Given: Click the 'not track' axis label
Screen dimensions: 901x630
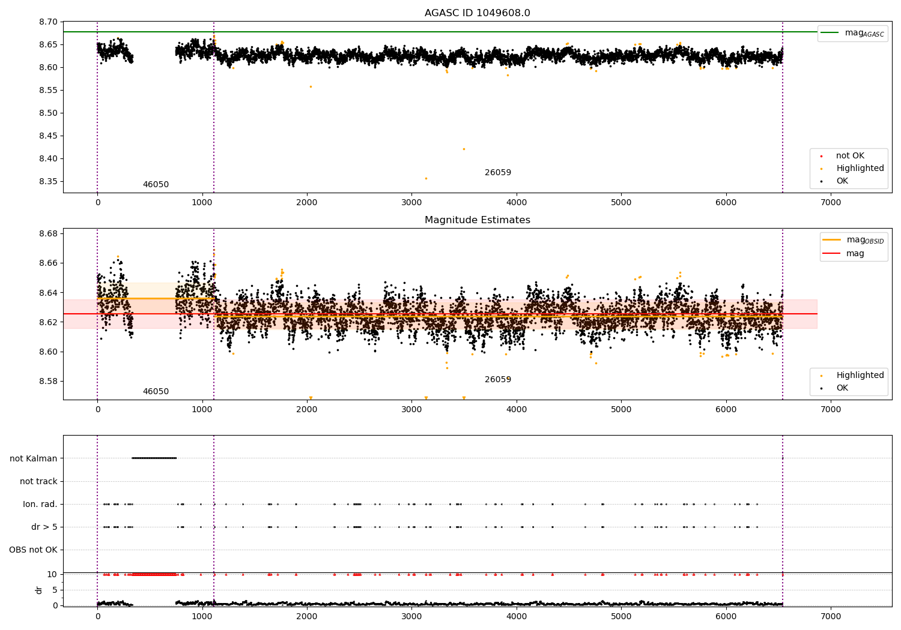Looking at the screenshot, I should point(38,481).
